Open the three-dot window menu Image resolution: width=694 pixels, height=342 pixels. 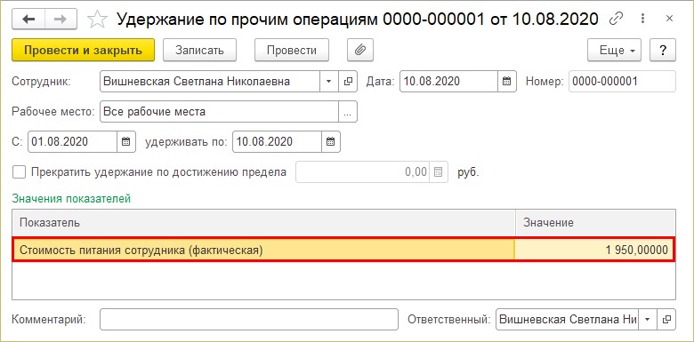pyautogui.click(x=642, y=19)
